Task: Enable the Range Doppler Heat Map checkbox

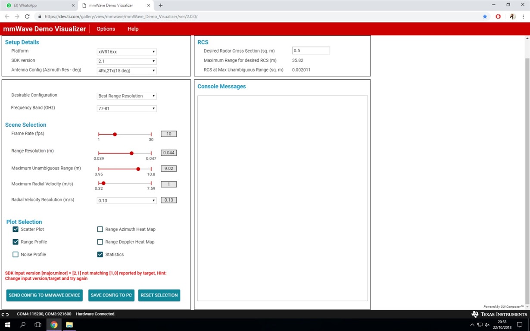Action: [100, 242]
